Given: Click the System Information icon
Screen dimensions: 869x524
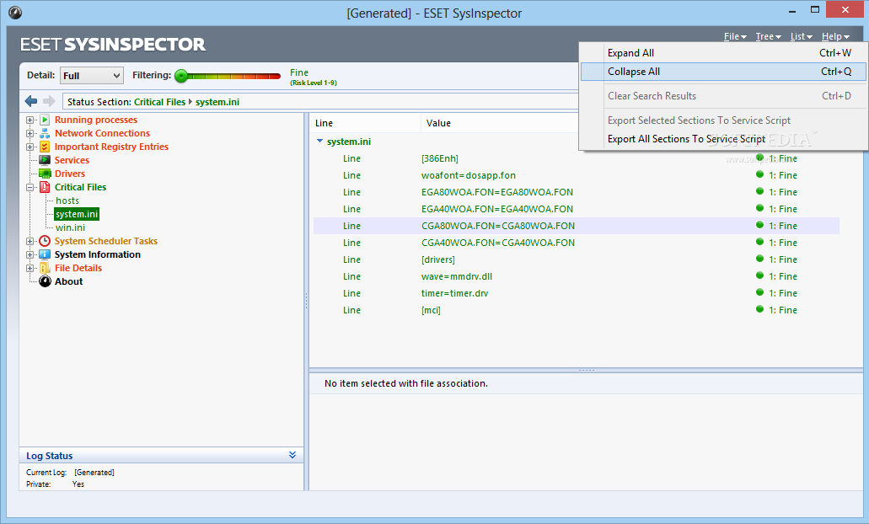Looking at the screenshot, I should click(45, 254).
